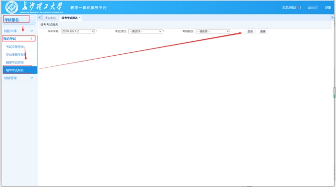336x187 pixels.
Task: Expand the 成绩管理 section chevron
Action: click(32, 78)
